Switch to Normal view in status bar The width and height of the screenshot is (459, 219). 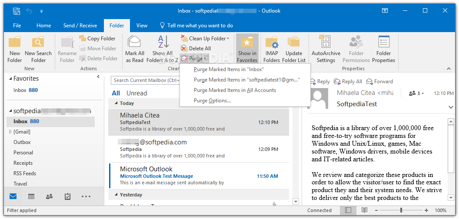tap(348, 210)
